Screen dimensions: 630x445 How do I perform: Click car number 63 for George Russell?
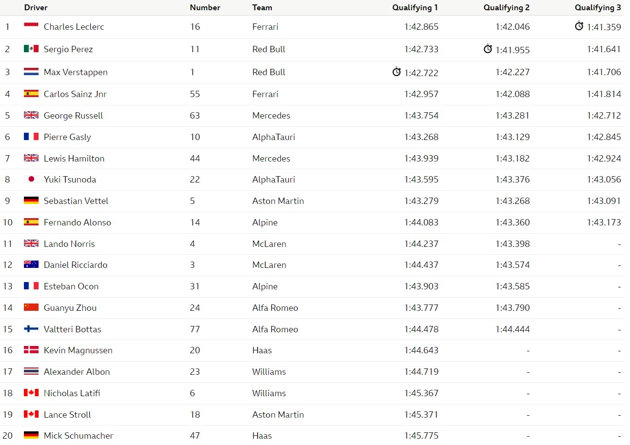[195, 116]
